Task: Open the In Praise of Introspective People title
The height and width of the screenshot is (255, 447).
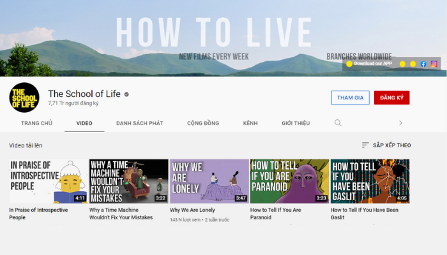Action: tap(38, 214)
